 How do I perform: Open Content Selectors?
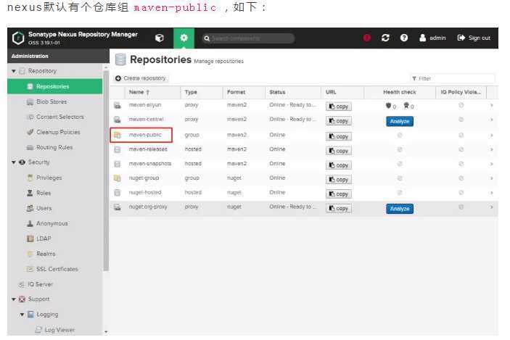tap(59, 117)
